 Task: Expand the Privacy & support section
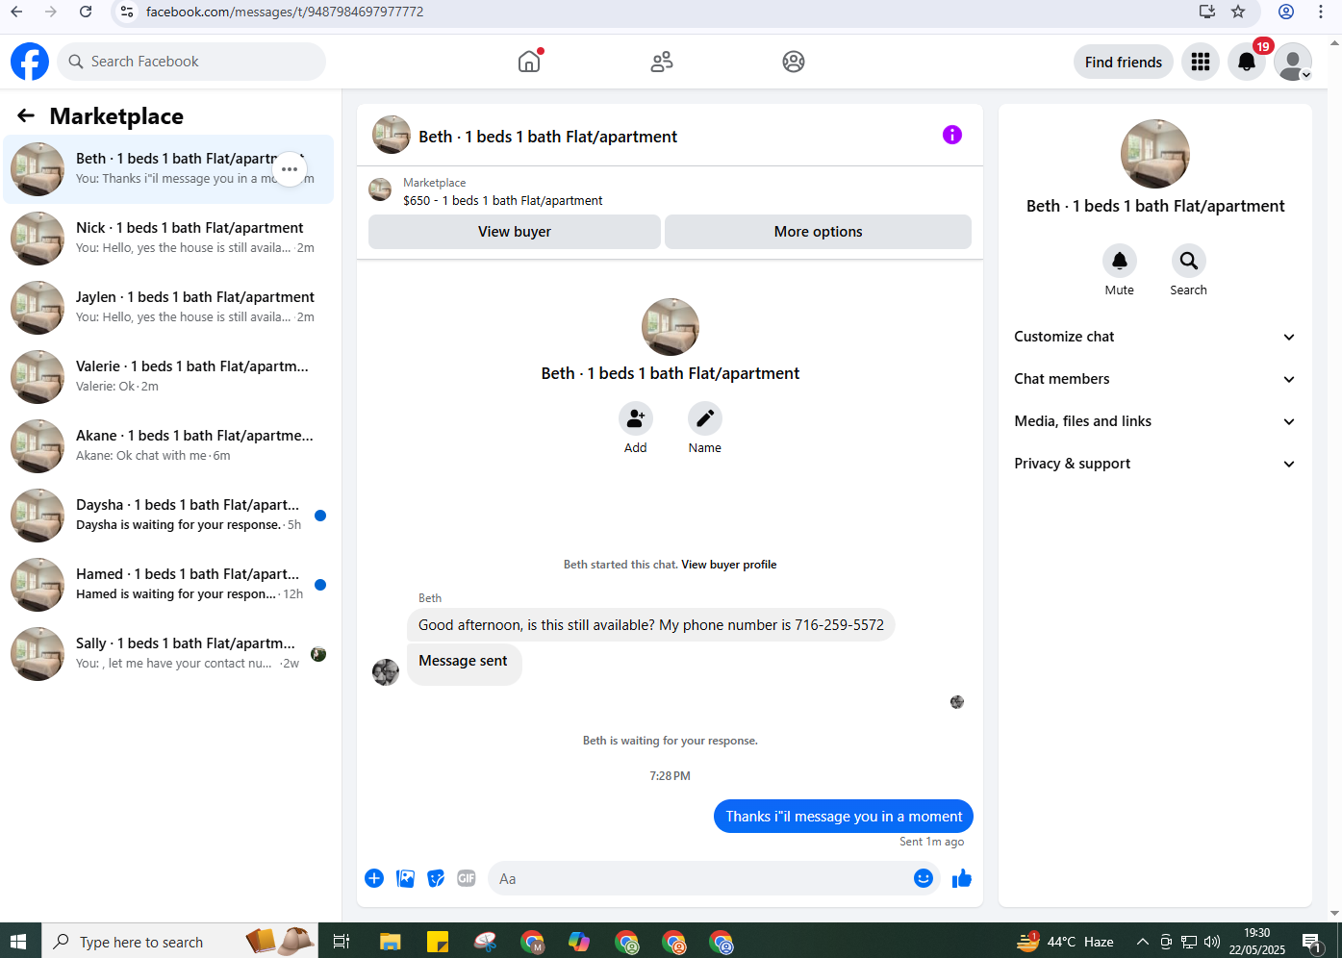(x=1155, y=464)
